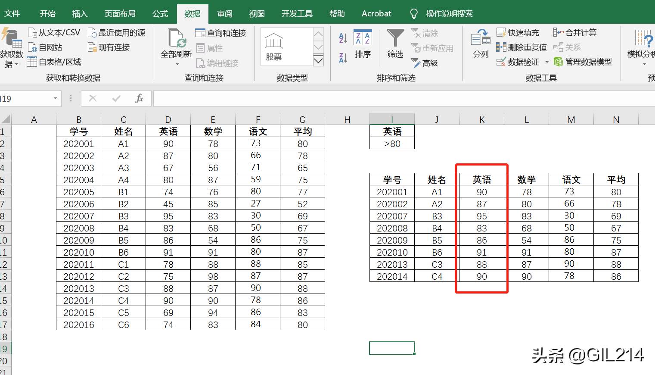Toggle the Filter (筛选) funnel
Screen dimensions: 655x375
(x=395, y=43)
